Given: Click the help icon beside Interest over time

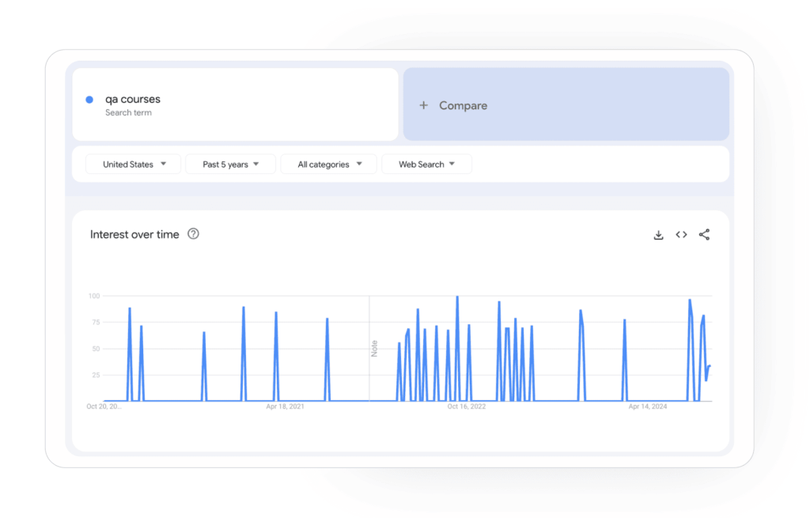Looking at the screenshot, I should click(193, 234).
